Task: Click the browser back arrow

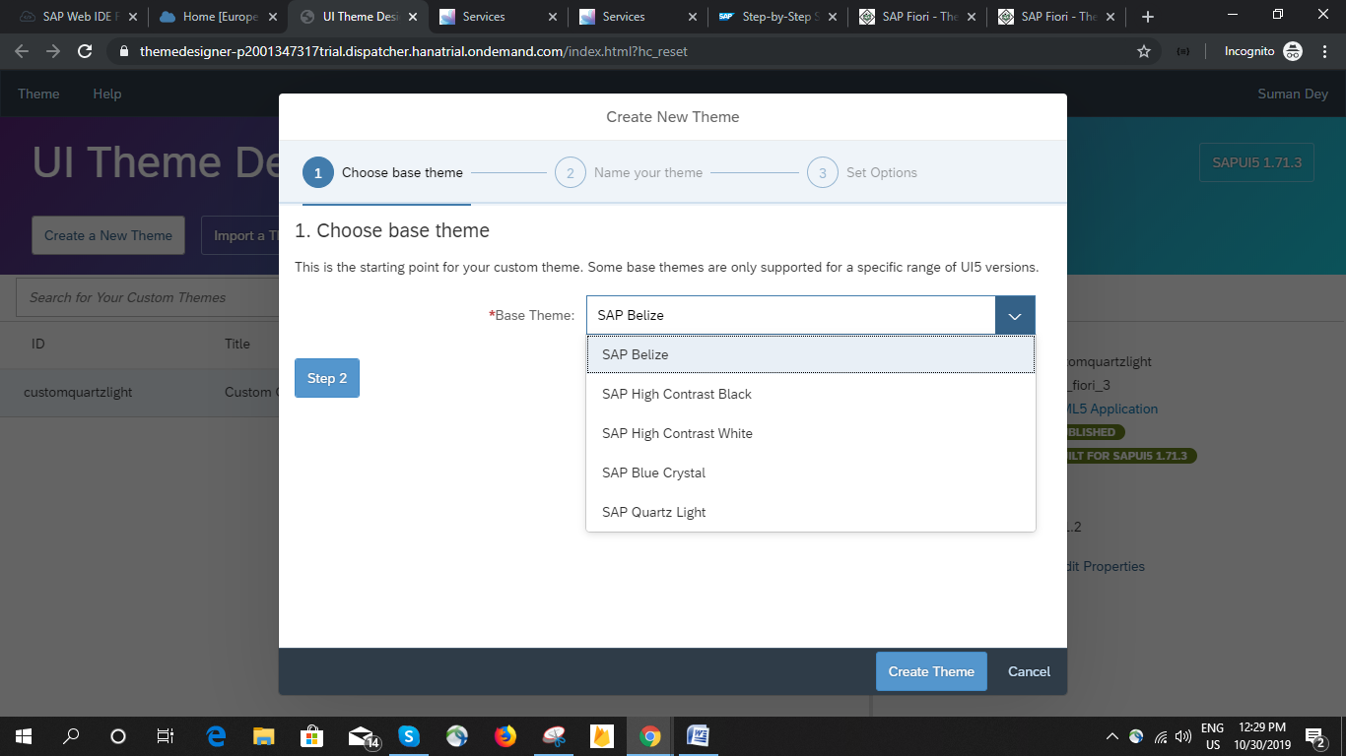Action: coord(23,51)
